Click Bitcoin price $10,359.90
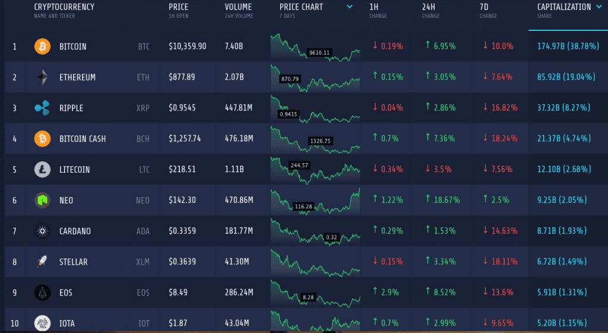This screenshot has height=333, width=608. click(x=187, y=46)
